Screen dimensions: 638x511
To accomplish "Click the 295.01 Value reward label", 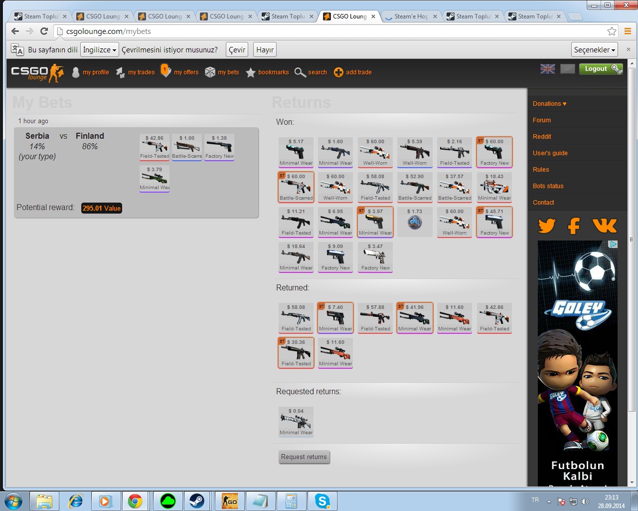I will (x=102, y=208).
